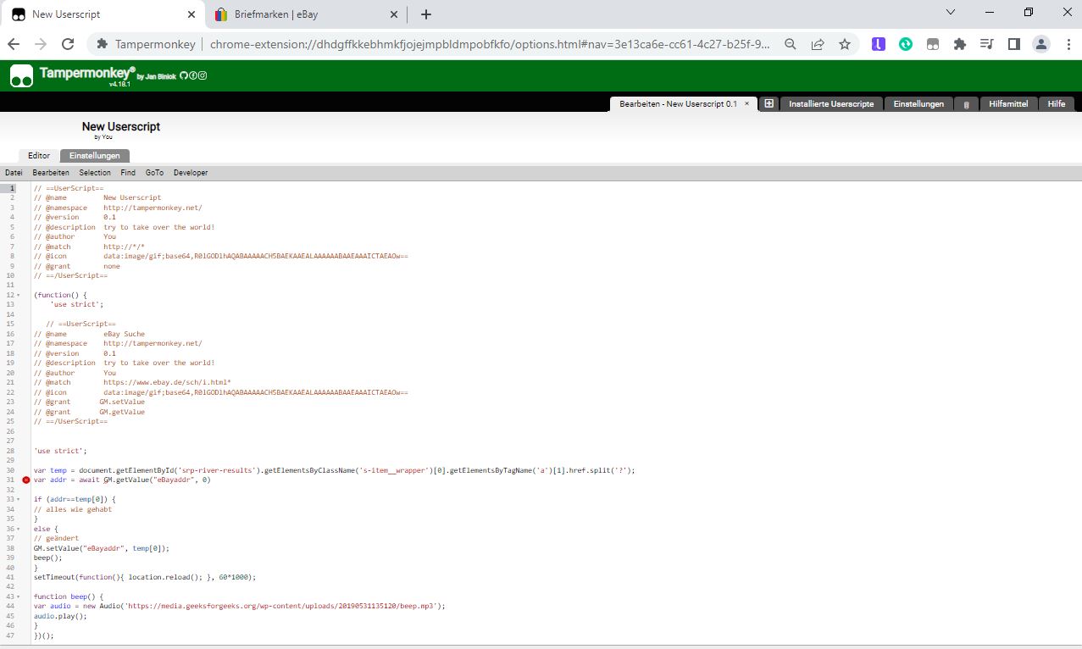Bookmark this page with the star icon

[845, 44]
